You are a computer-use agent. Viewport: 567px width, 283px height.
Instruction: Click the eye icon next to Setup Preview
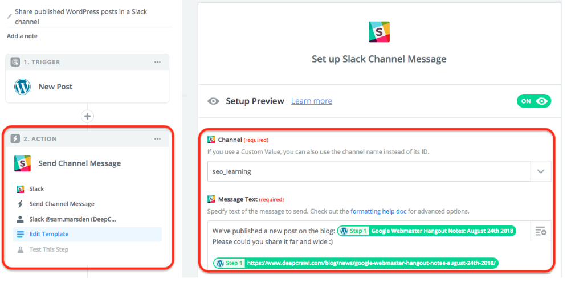[214, 101]
